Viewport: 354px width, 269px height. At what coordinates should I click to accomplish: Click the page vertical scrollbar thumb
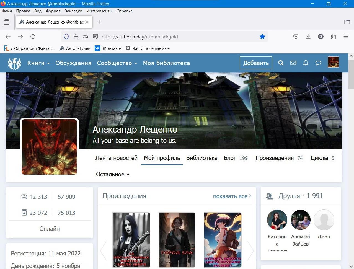[351, 74]
